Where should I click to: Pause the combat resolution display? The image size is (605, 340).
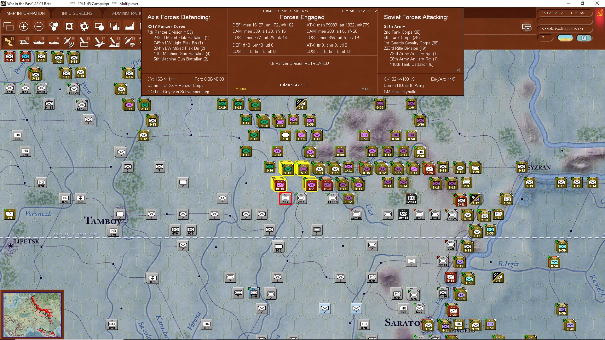[x=241, y=89]
